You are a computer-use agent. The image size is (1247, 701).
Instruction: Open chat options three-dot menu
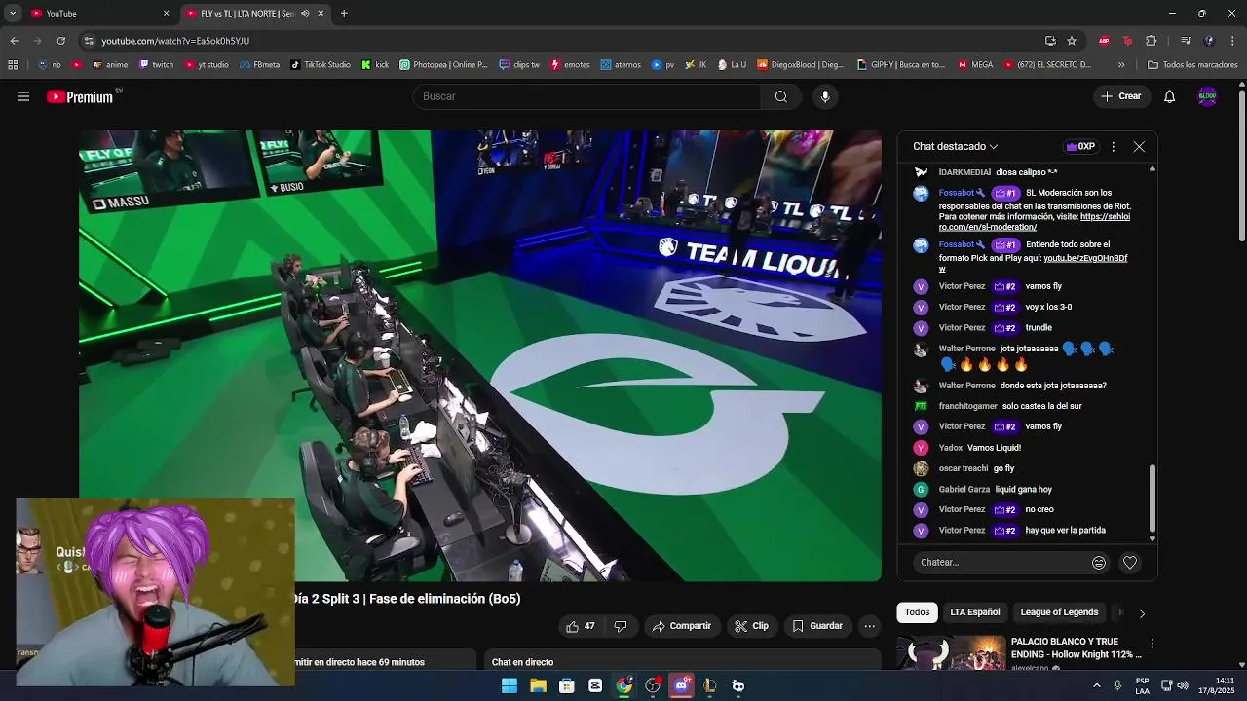[x=1113, y=146]
